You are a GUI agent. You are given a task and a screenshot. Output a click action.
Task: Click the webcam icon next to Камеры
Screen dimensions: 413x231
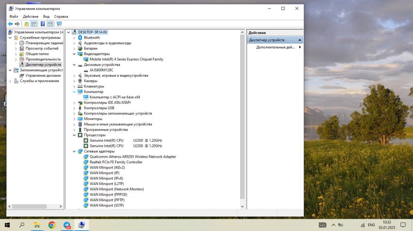click(x=80, y=81)
